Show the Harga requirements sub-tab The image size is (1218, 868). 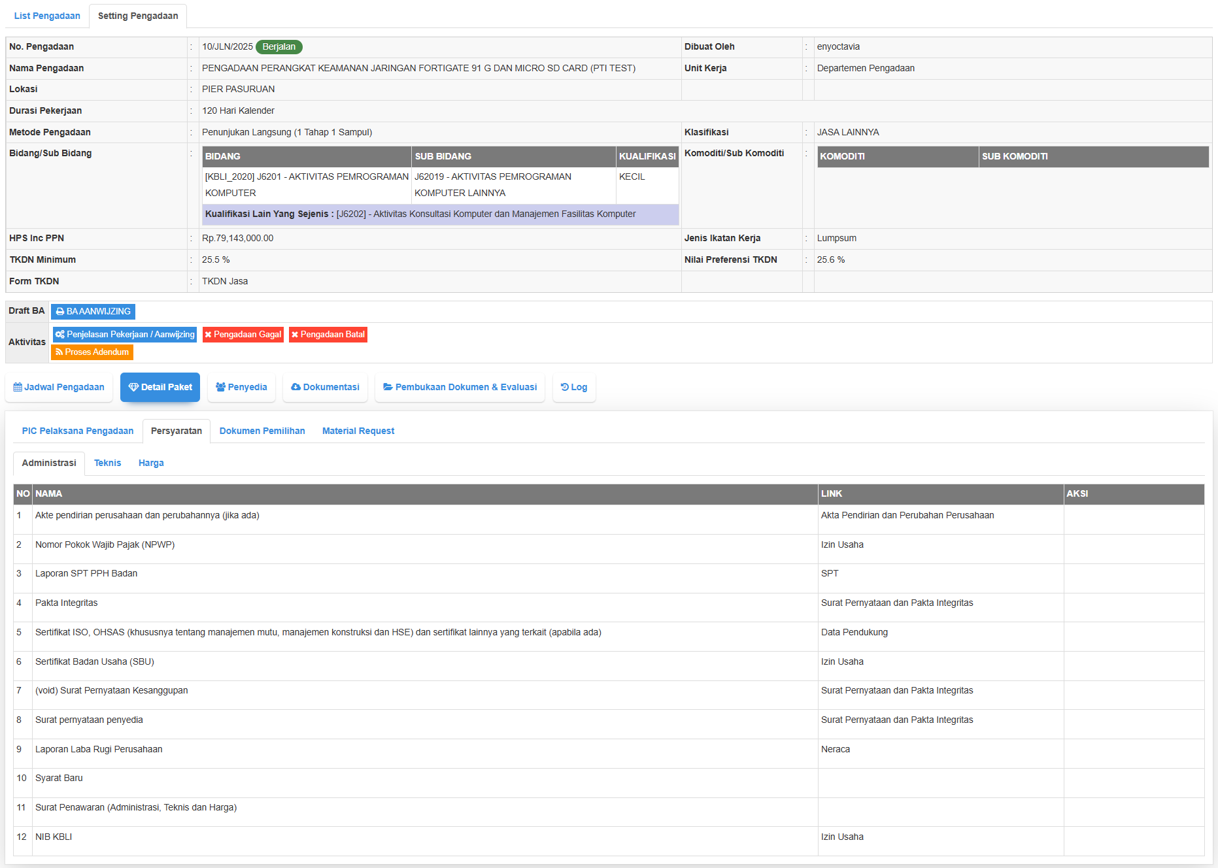tap(151, 463)
